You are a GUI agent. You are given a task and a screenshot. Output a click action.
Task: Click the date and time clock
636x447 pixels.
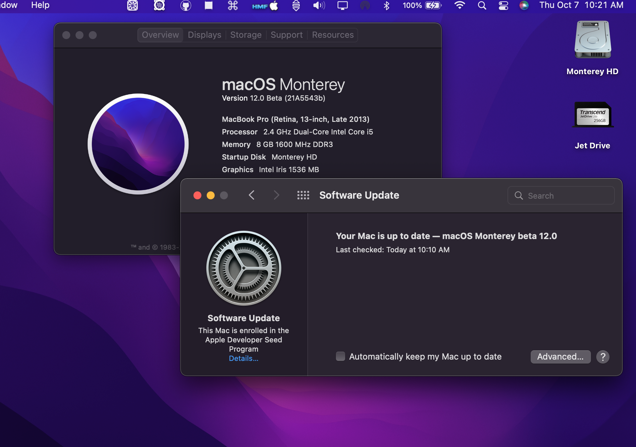(581, 5)
